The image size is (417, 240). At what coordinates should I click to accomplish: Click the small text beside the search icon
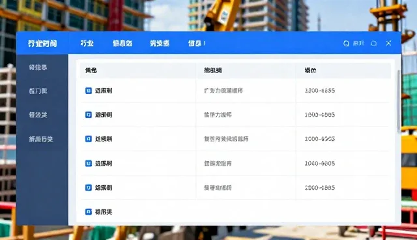[358, 43]
